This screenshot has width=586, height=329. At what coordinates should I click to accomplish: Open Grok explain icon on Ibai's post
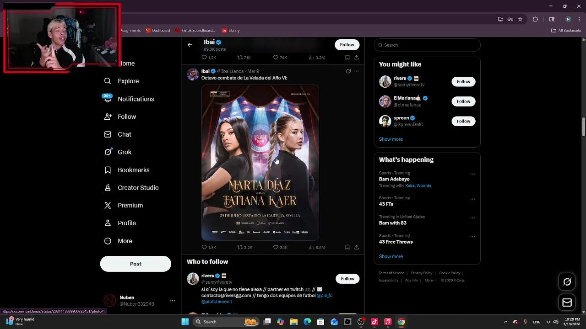(348, 71)
